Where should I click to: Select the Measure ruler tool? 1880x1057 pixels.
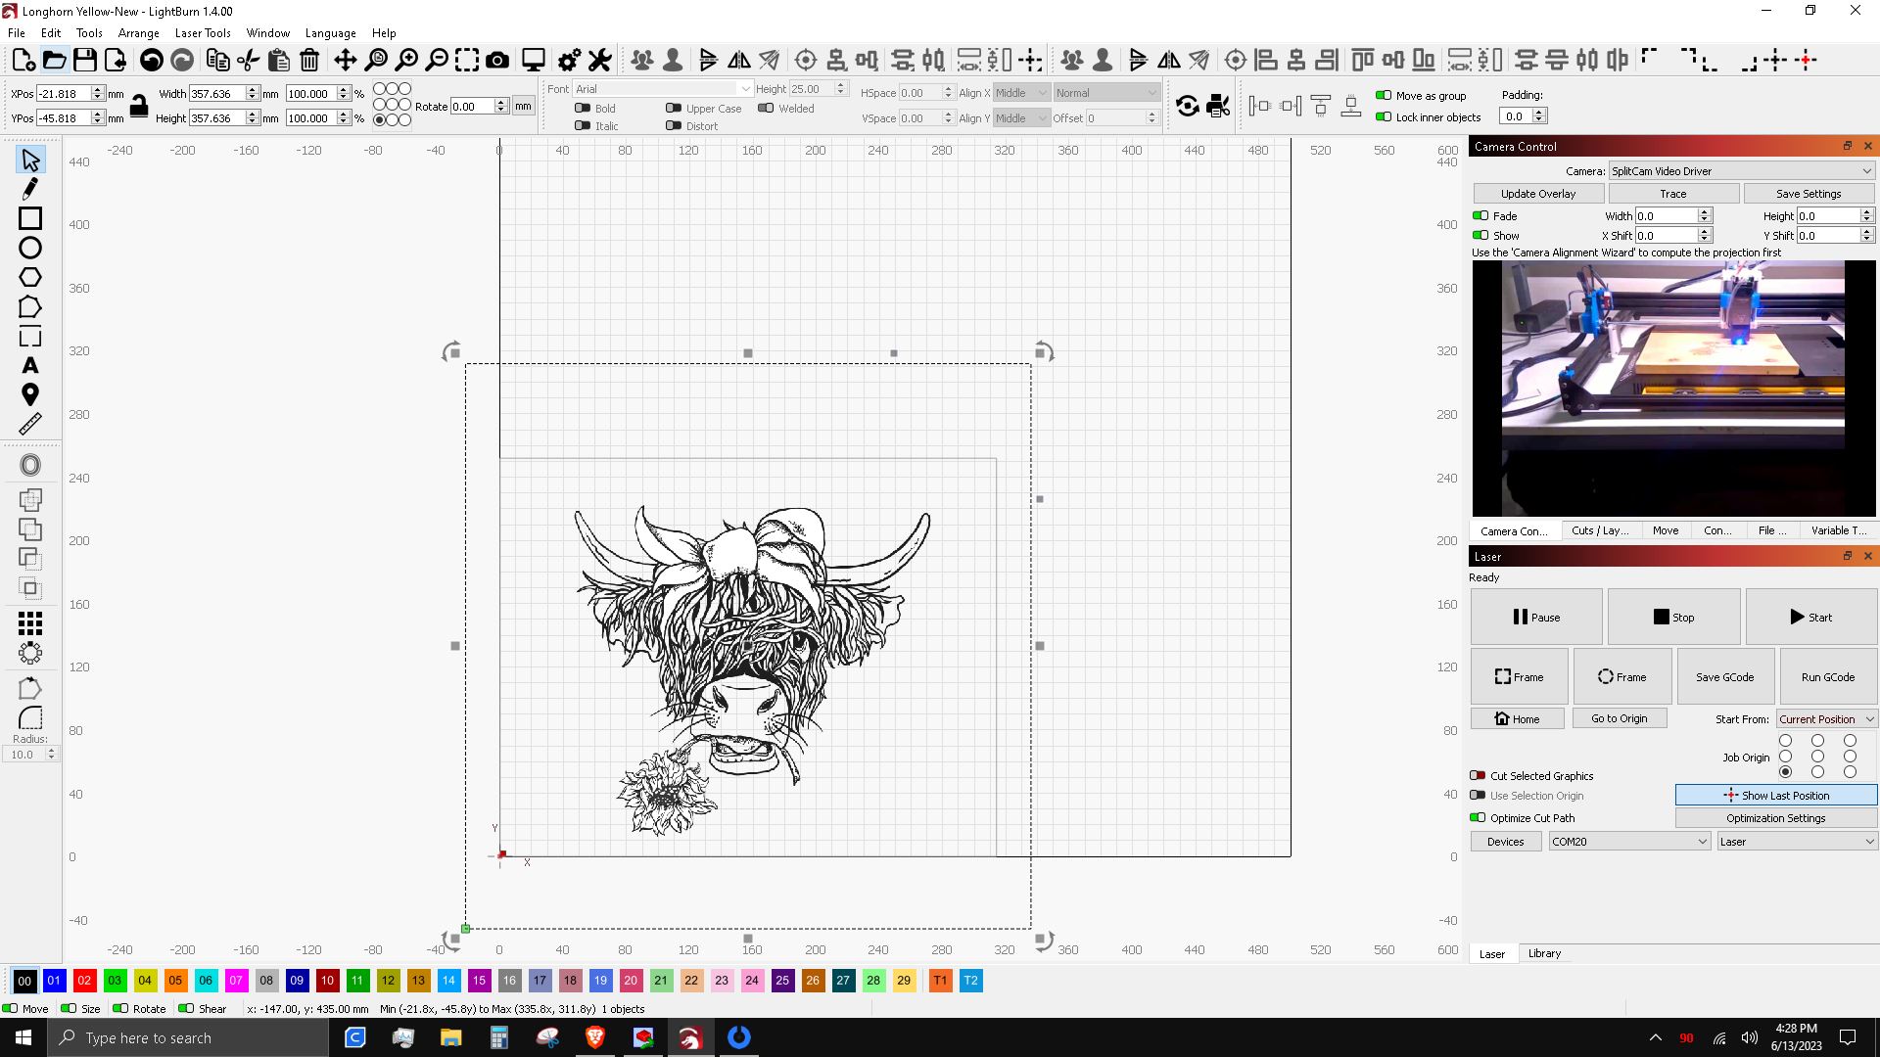coord(29,424)
